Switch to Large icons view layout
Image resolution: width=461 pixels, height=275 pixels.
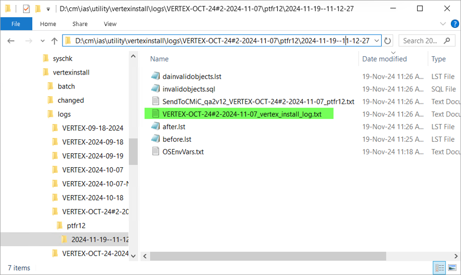(x=452, y=268)
